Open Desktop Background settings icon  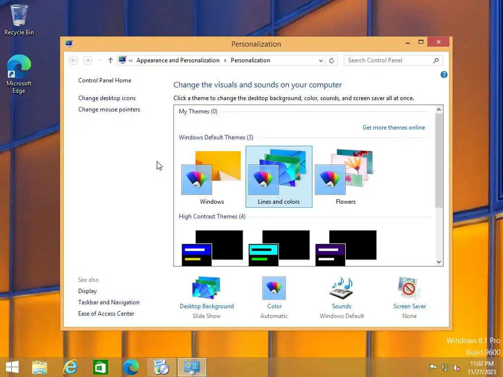click(206, 288)
